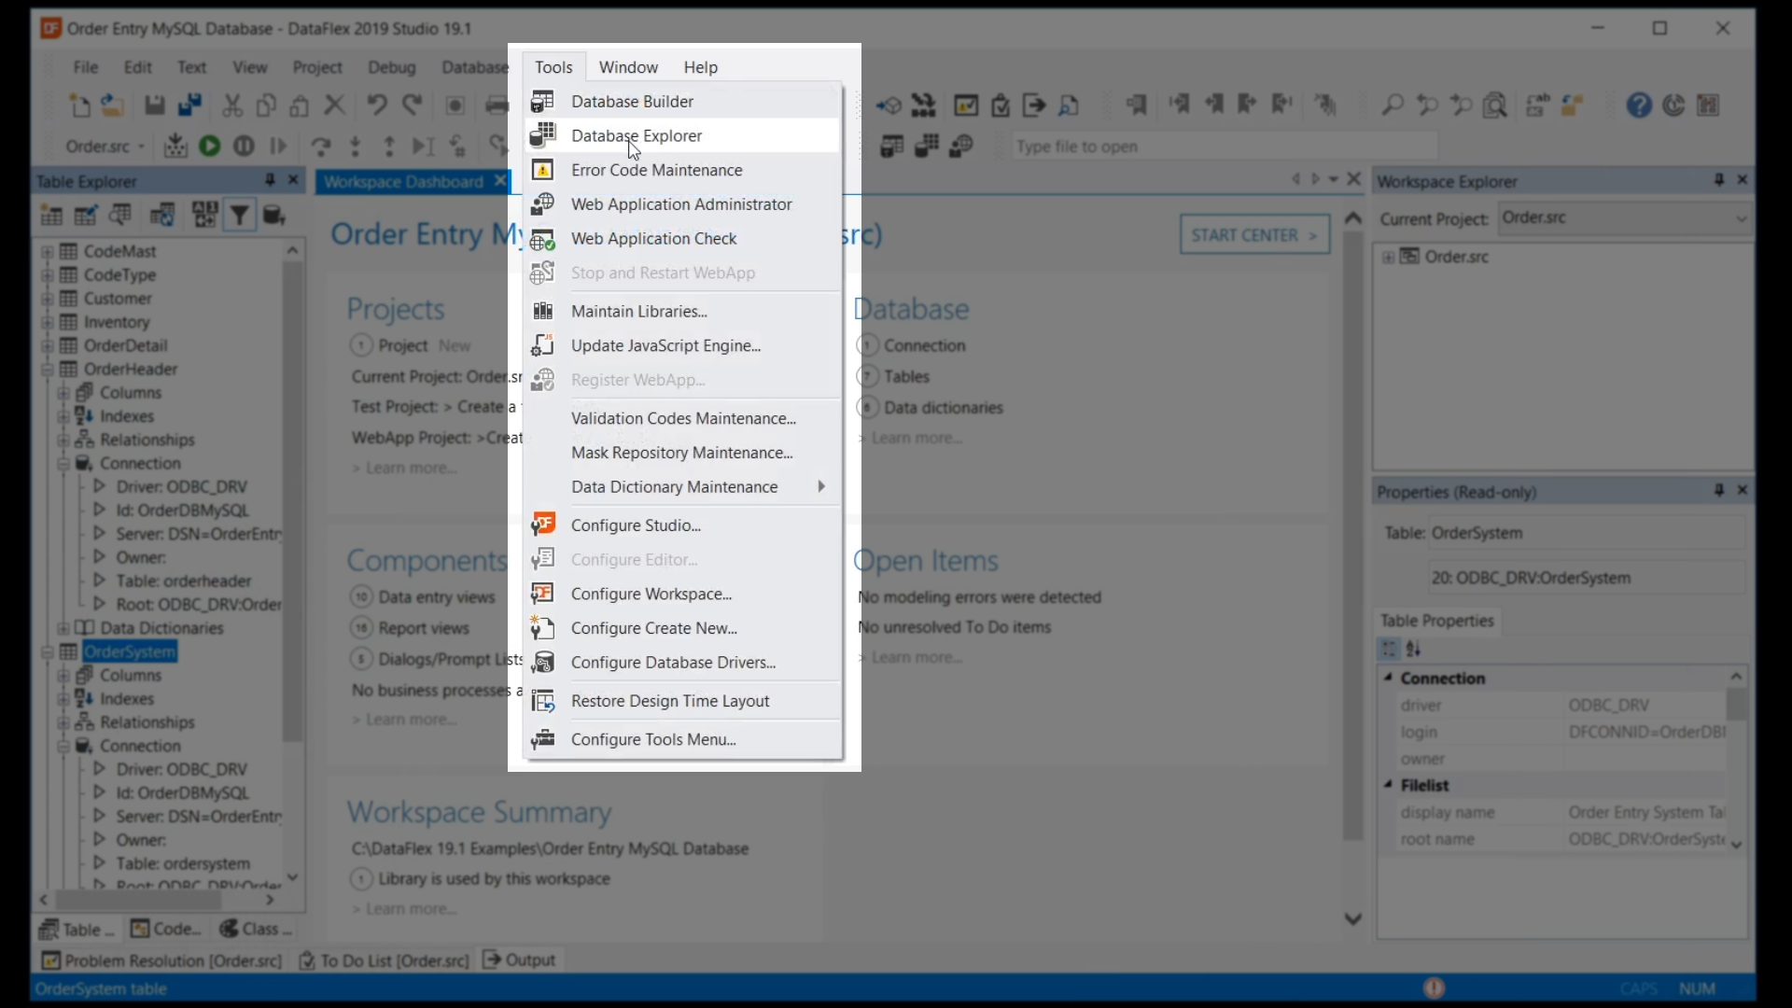Click the Save toolbar icon
Image resolution: width=1792 pixels, height=1008 pixels.
[155, 105]
